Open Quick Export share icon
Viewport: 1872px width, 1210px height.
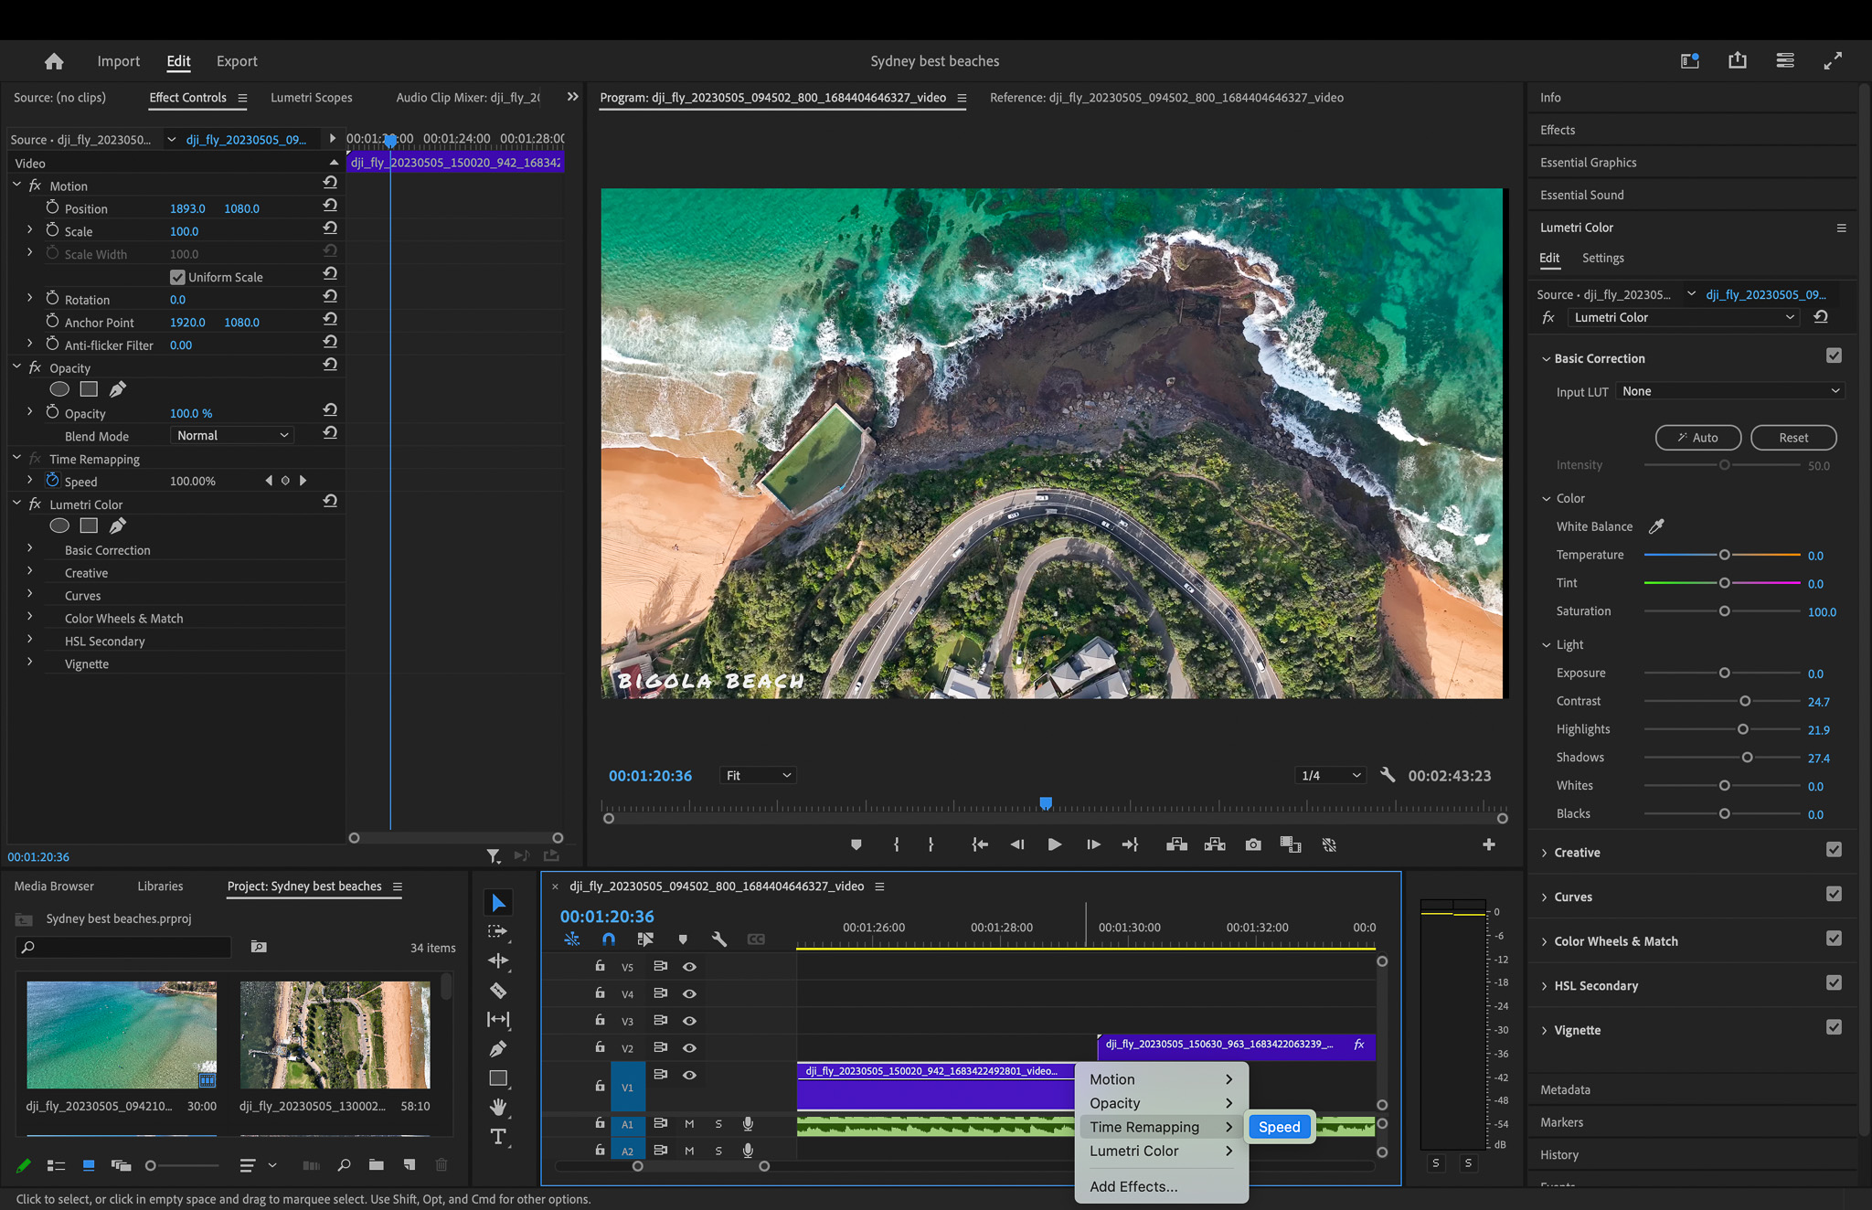click(1738, 60)
